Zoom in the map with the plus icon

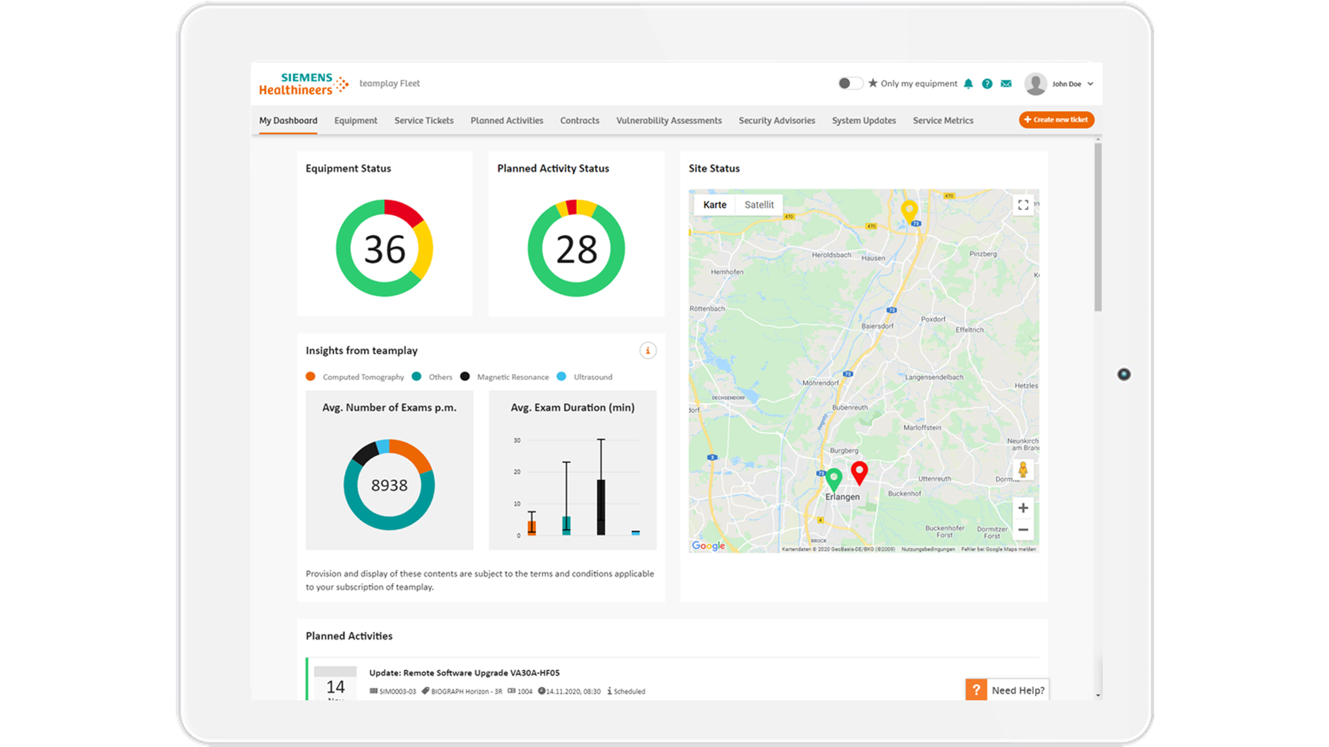[x=1023, y=508]
